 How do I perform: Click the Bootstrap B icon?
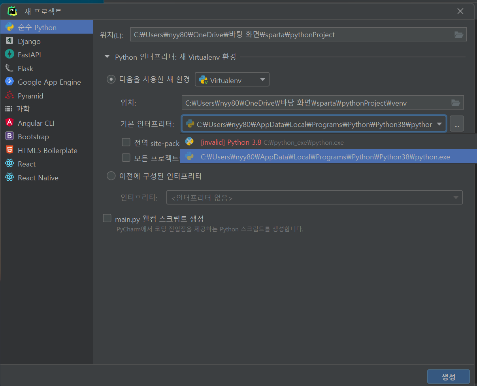pyautogui.click(x=9, y=136)
